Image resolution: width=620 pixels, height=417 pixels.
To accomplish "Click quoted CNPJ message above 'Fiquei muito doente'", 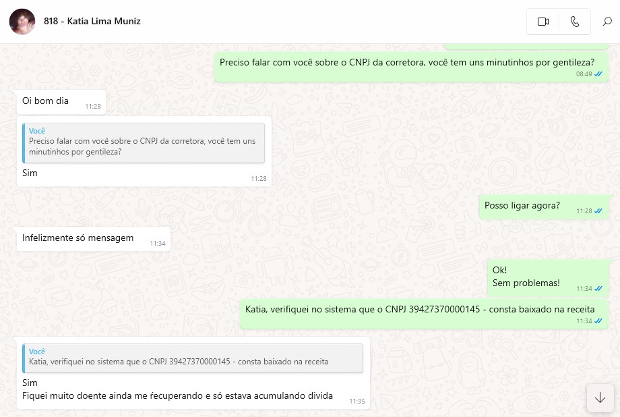I will pos(193,358).
